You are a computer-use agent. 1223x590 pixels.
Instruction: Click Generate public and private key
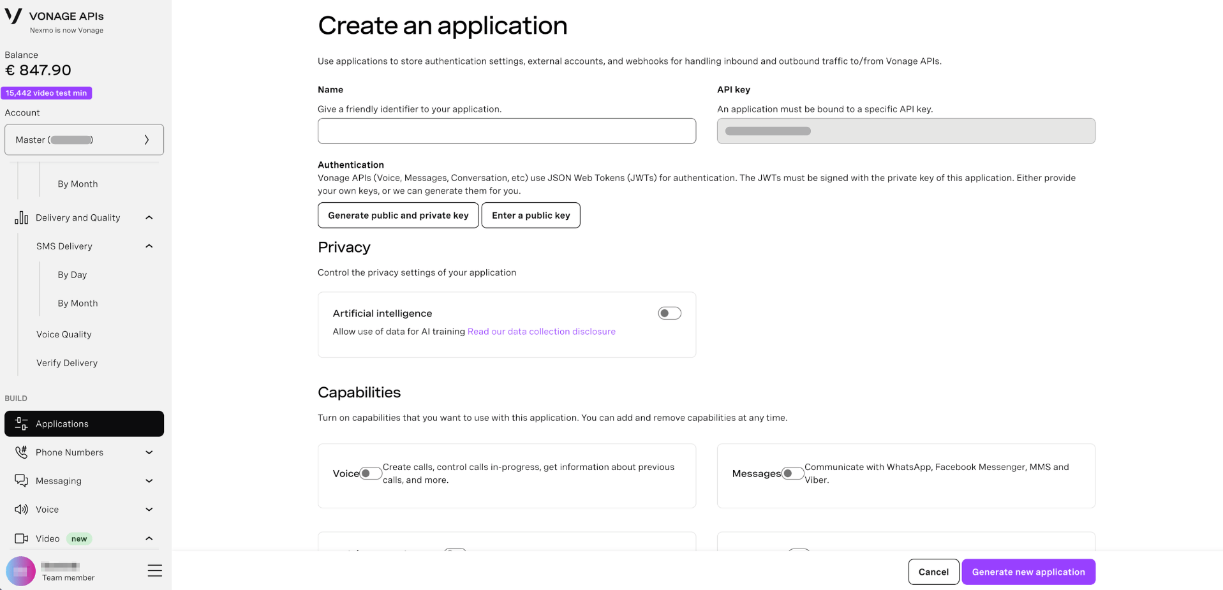pos(398,215)
